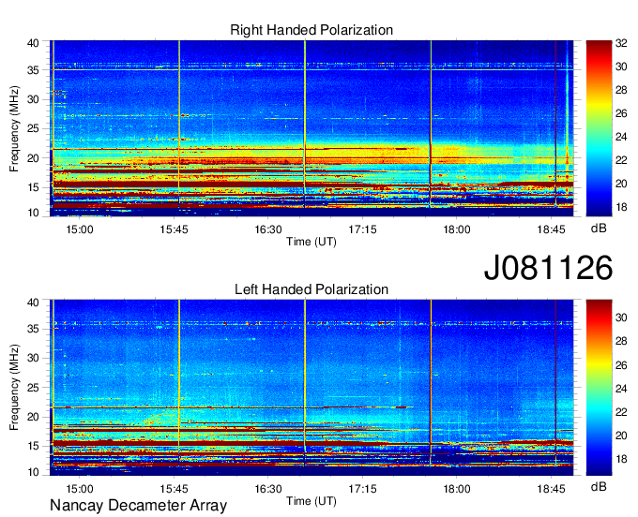Click the 30 value on the bottom colorbar

621,318
